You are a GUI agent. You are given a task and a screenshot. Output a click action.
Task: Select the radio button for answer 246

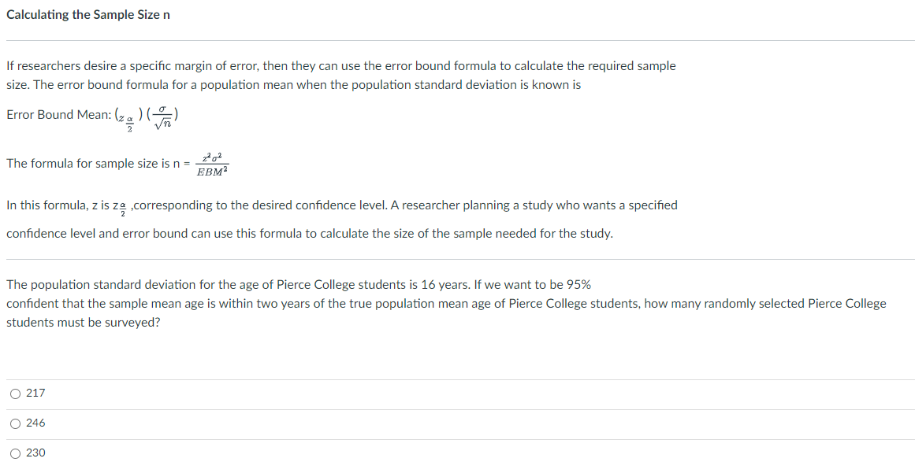pyautogui.click(x=16, y=423)
